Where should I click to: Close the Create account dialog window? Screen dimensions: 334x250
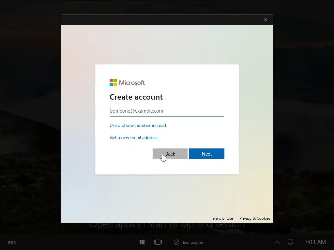tap(266, 20)
